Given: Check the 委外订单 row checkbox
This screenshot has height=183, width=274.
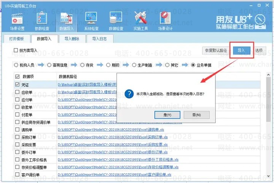Looking at the screenshot, I should point(17,152).
